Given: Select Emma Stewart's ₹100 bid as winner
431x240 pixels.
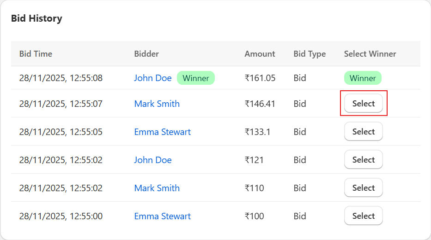Looking at the screenshot, I should (363, 216).
